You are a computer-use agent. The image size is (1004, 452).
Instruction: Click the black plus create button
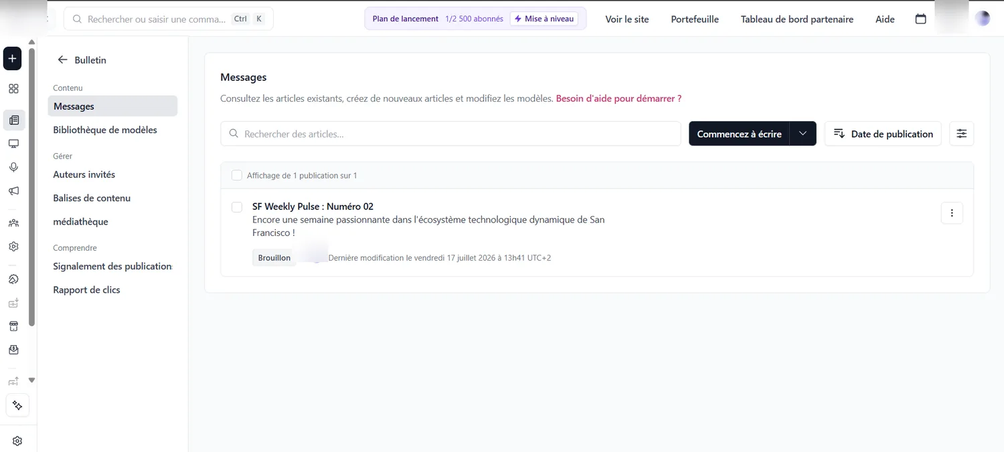tap(12, 59)
